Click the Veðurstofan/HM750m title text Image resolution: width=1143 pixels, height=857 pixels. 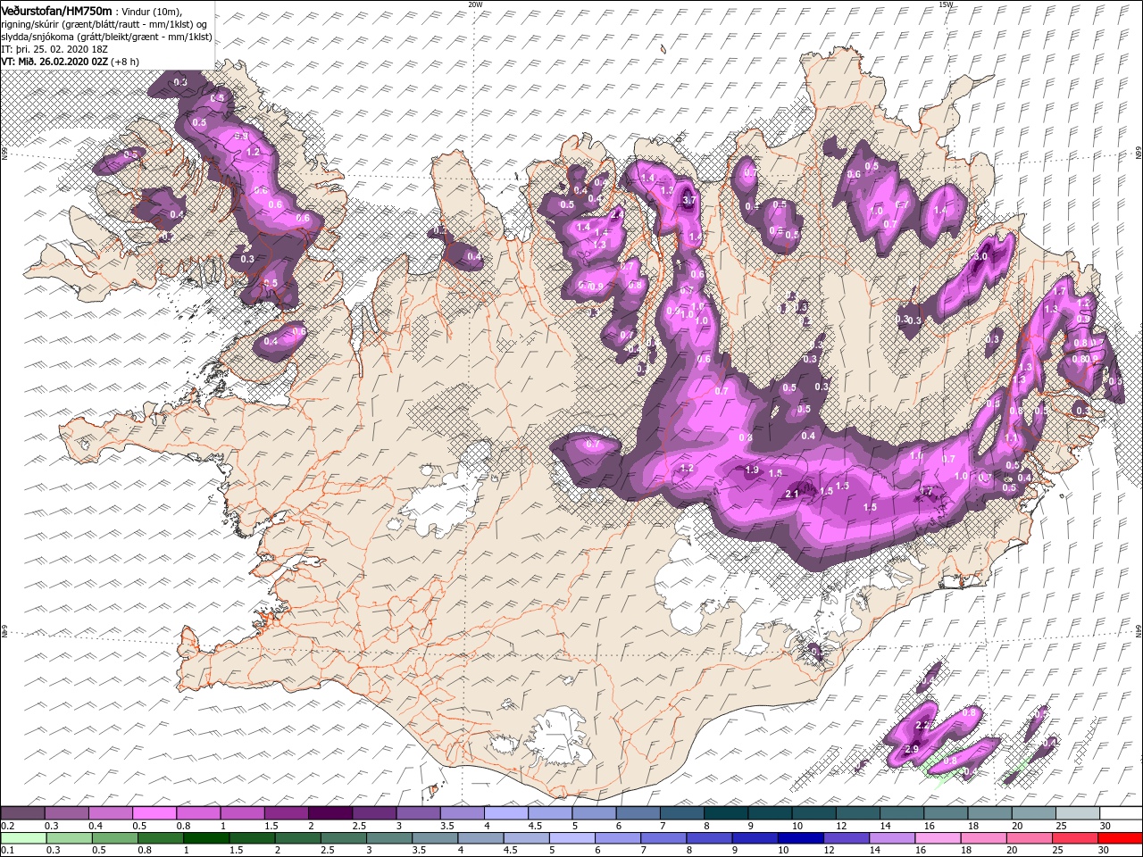56,10
